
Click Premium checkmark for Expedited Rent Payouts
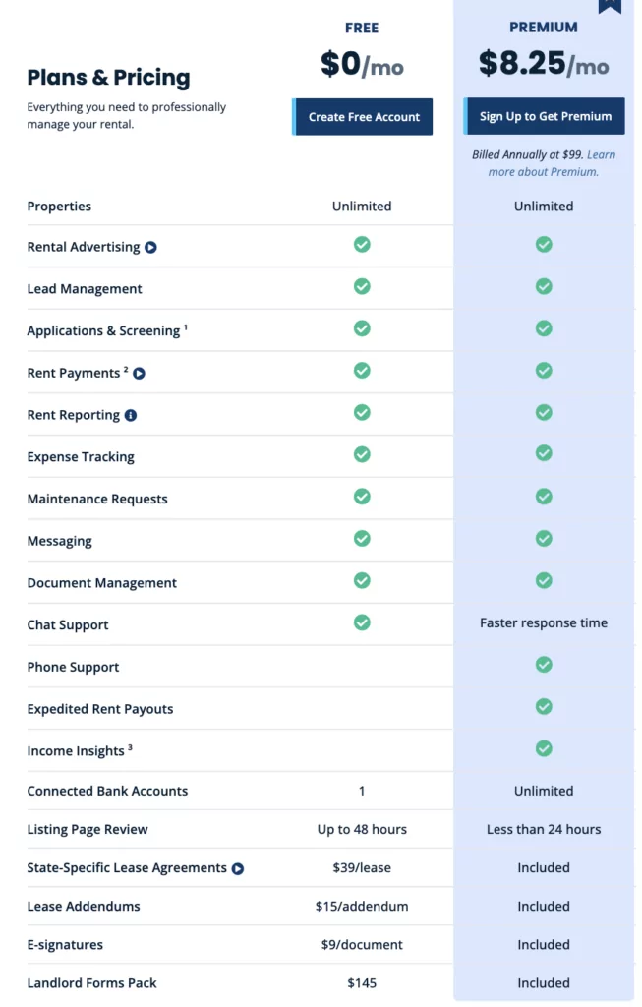(544, 707)
